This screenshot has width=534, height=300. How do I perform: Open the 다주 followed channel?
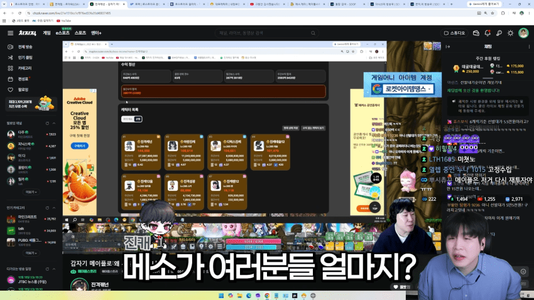click(x=31, y=134)
